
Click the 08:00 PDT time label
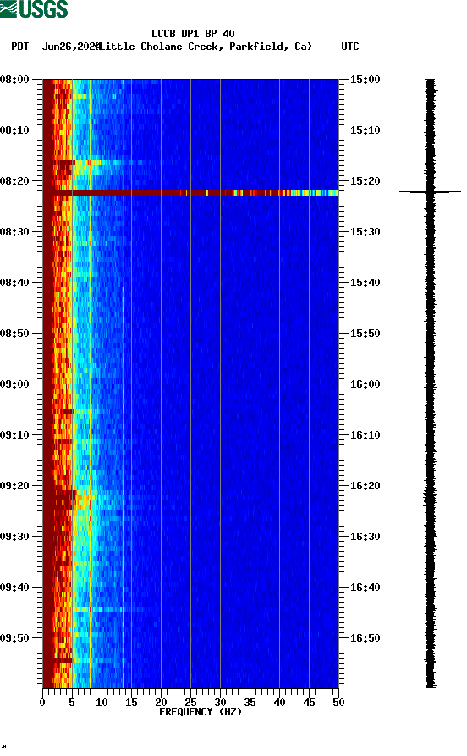14,79
